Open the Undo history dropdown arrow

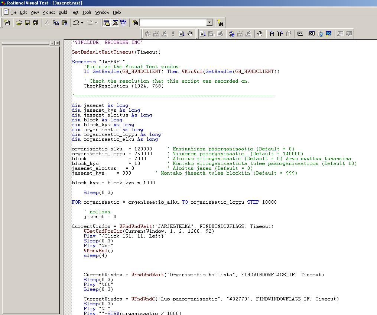pyautogui.click(x=82, y=23)
